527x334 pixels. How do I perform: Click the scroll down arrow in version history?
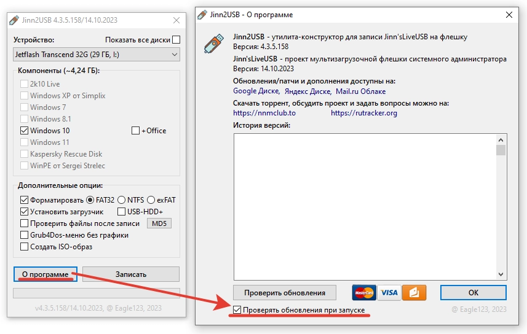(x=501, y=274)
